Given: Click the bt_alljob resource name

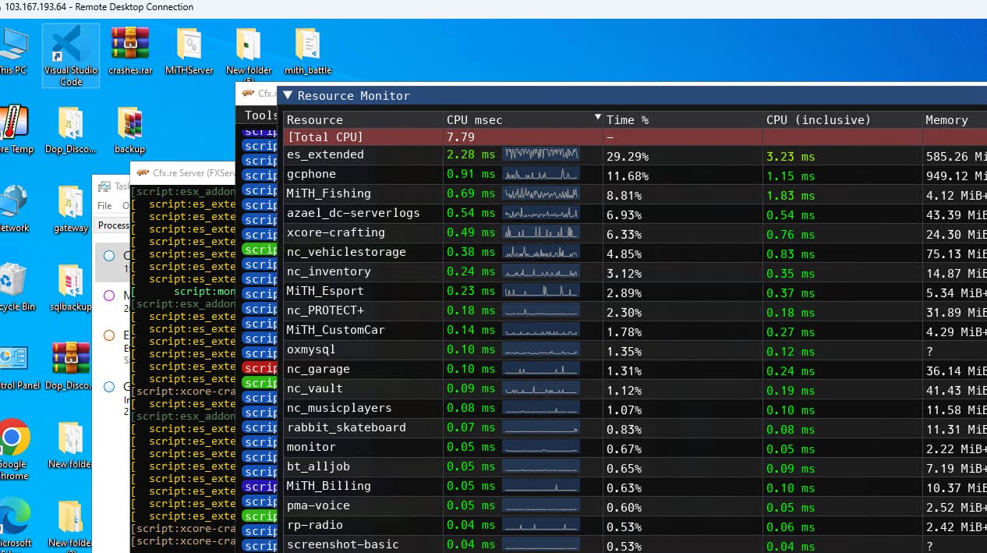Looking at the screenshot, I should [x=318, y=466].
